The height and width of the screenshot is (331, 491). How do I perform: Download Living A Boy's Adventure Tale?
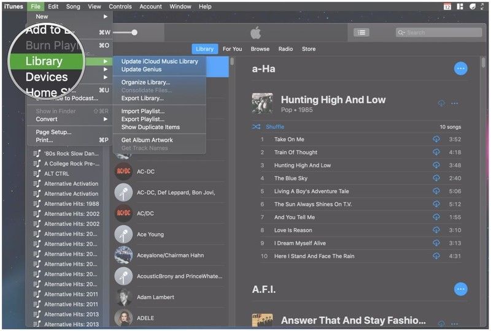pos(436,191)
